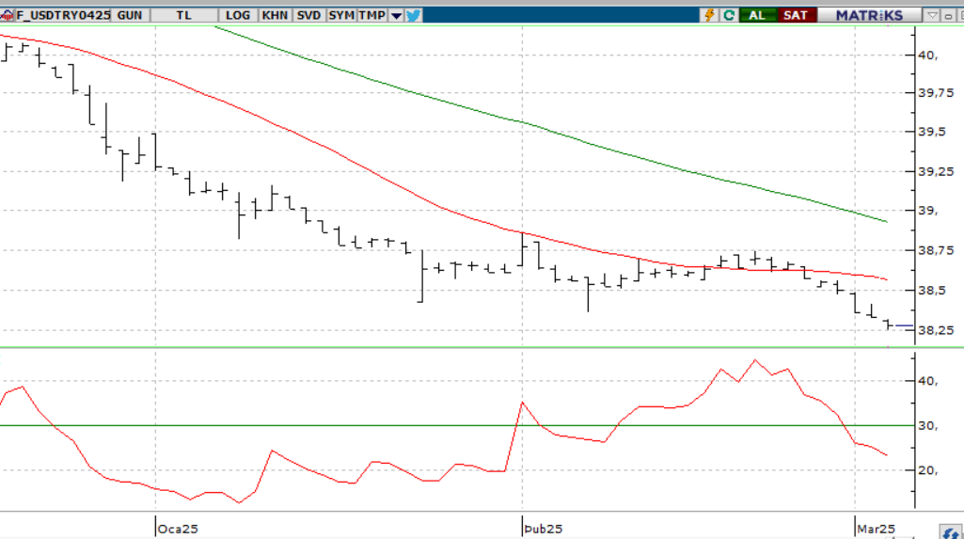
Task: Click the green AL buy button
Action: pyautogui.click(x=757, y=15)
